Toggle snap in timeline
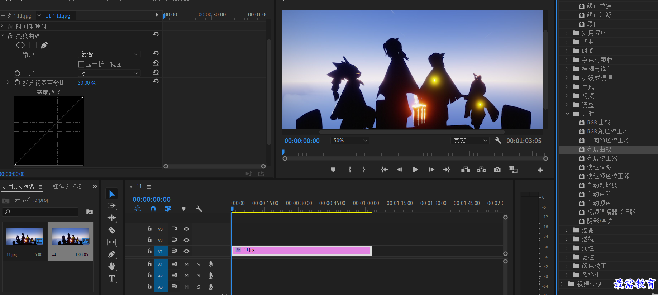Viewport: 658px width, 295px height. coord(153,209)
